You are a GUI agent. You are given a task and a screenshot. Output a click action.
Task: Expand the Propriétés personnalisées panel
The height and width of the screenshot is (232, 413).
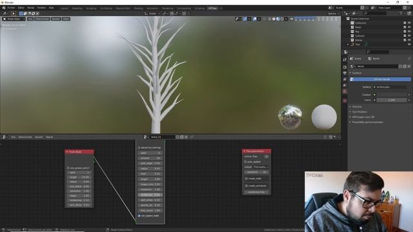coord(367,122)
